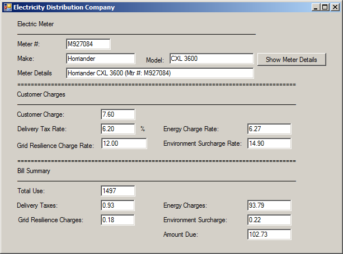Close the Electricity Distribution Company window
Screen dimensions: 343x254
(x=335, y=7)
